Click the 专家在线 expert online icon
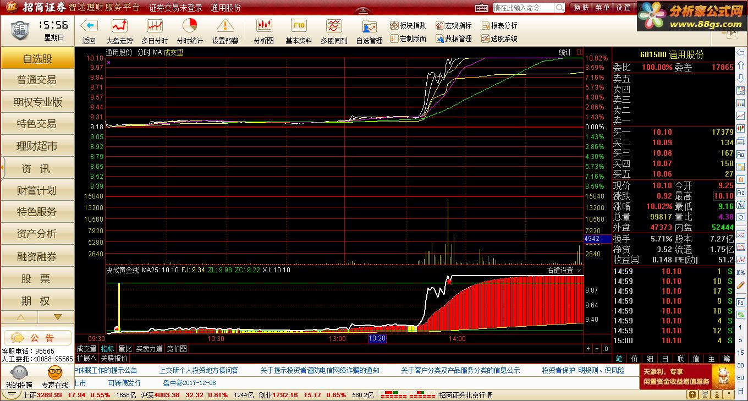This screenshot has width=748, height=401. 54,377
